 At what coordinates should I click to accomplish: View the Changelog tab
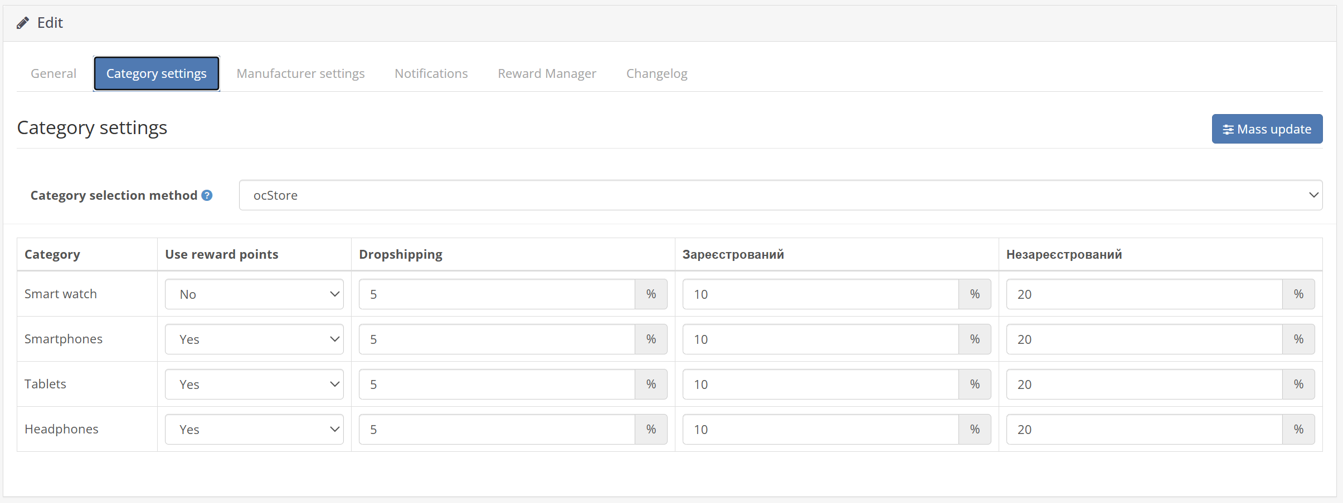(x=657, y=73)
